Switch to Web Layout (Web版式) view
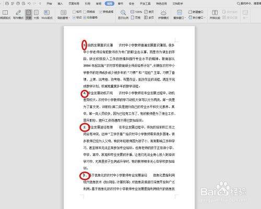Viewport: 261px width, 209px height. pyautogui.click(x=47, y=15)
